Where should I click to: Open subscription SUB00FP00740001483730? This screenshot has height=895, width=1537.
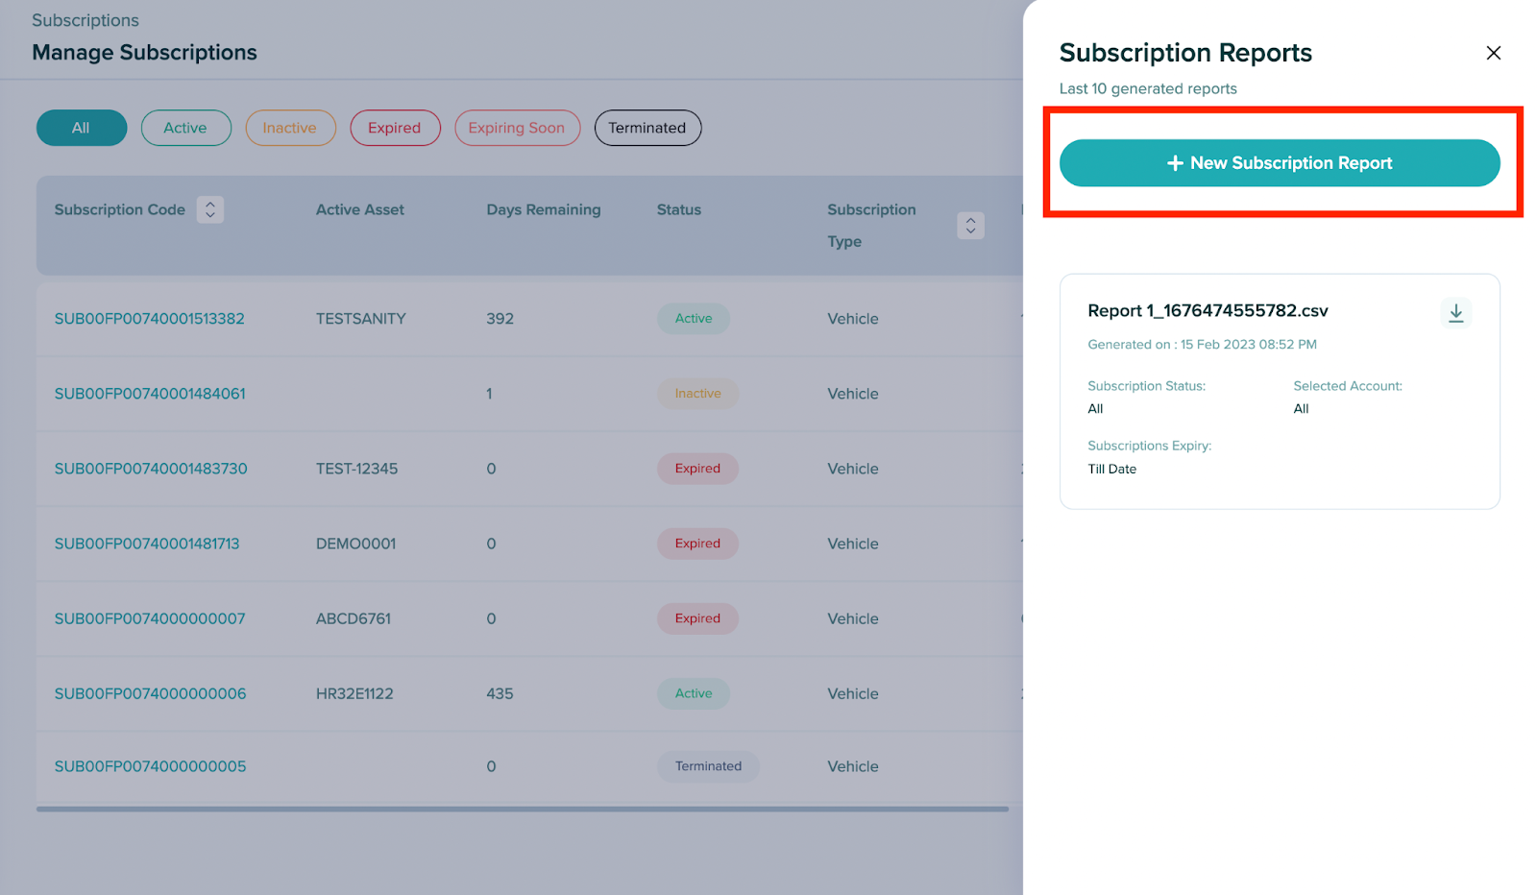[x=151, y=469]
